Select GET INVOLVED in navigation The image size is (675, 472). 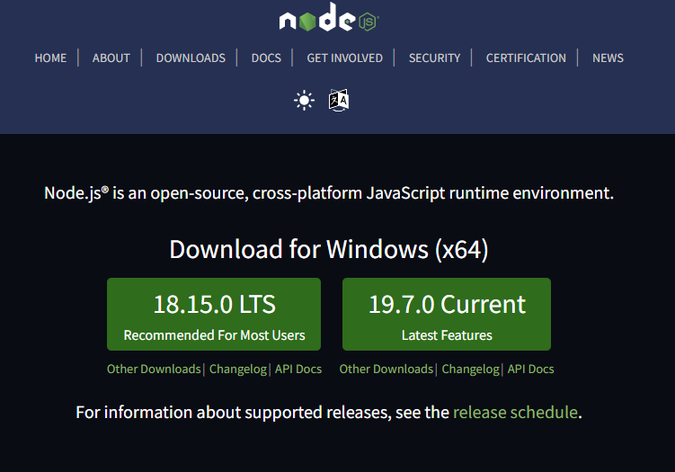coord(345,58)
